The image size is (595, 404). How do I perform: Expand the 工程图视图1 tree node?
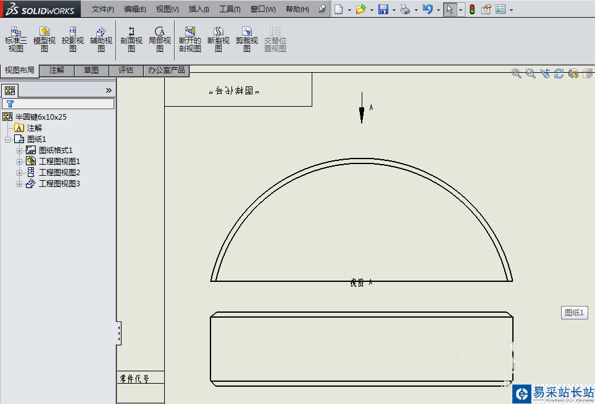coord(19,162)
